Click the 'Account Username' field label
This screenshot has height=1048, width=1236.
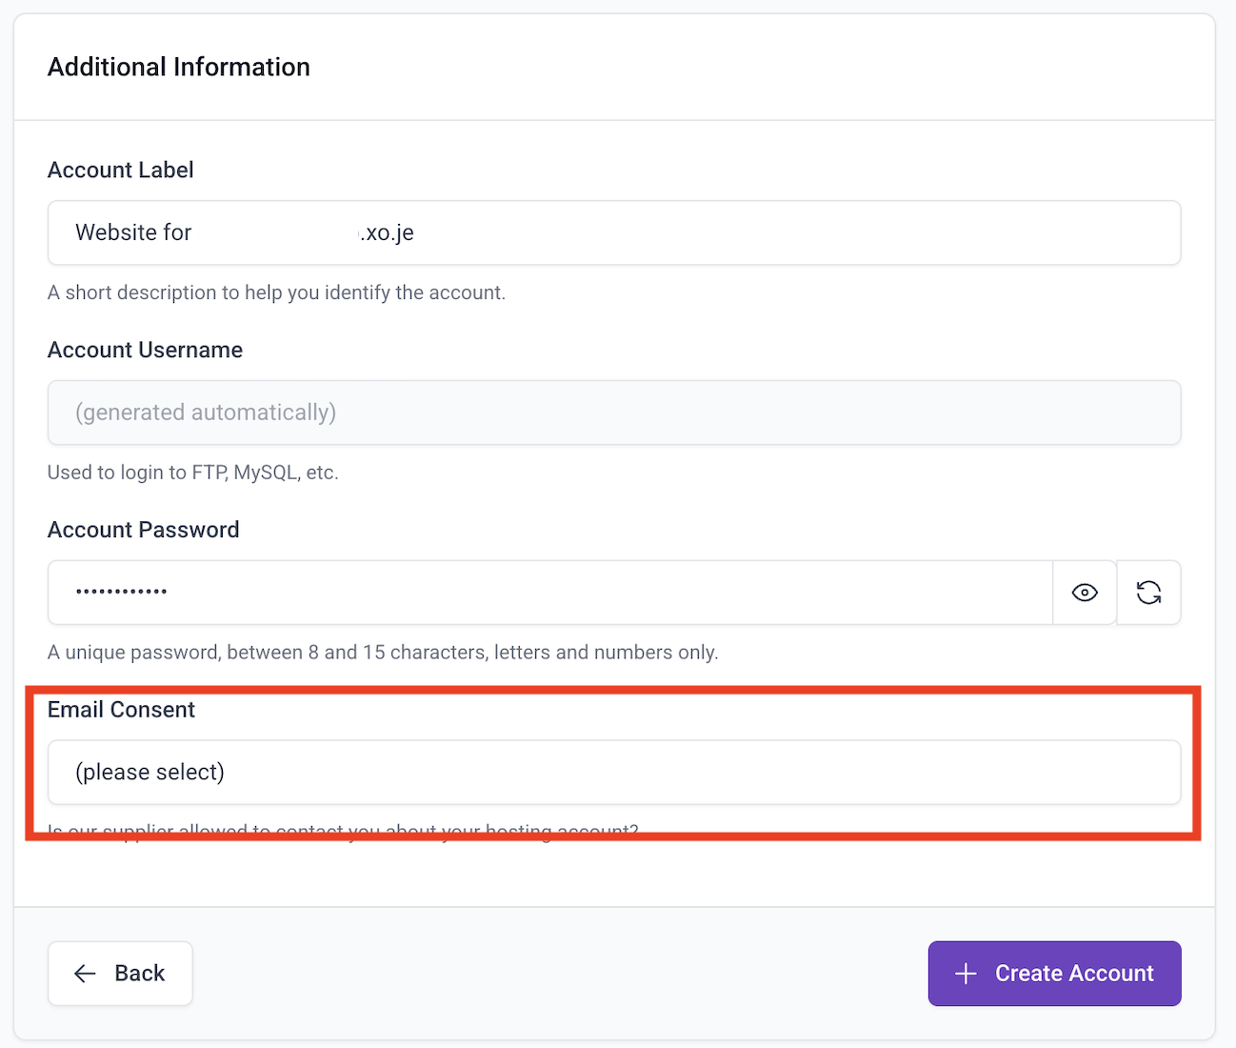[x=145, y=350]
